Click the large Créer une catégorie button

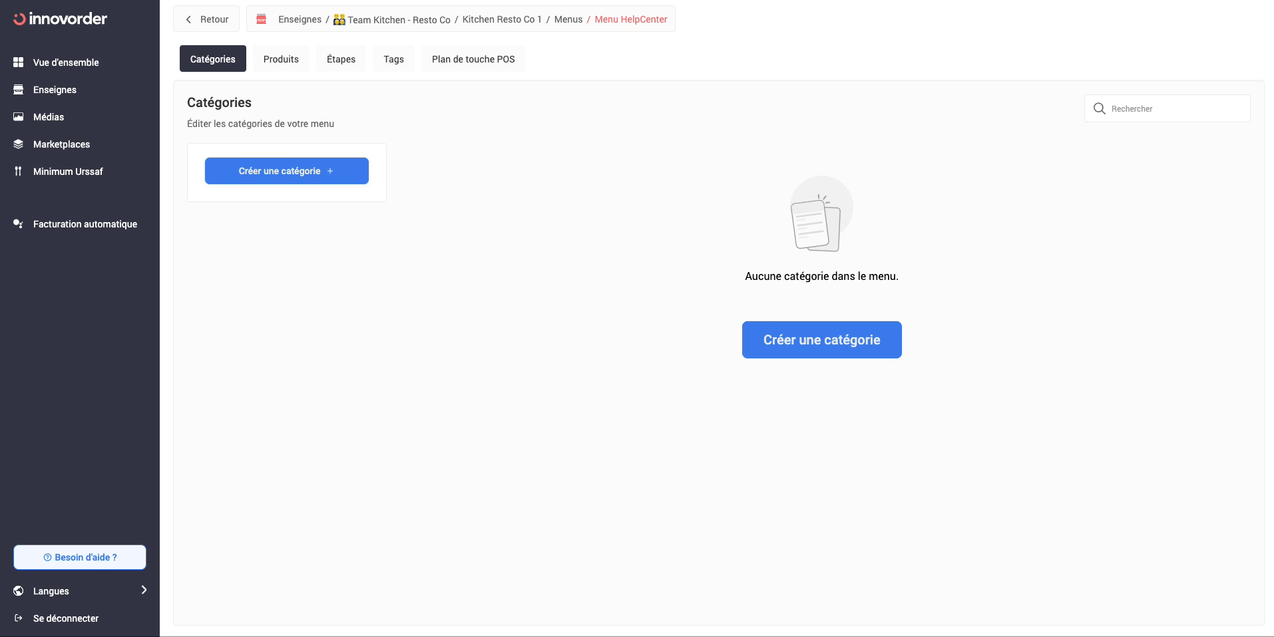pyautogui.click(x=821, y=340)
